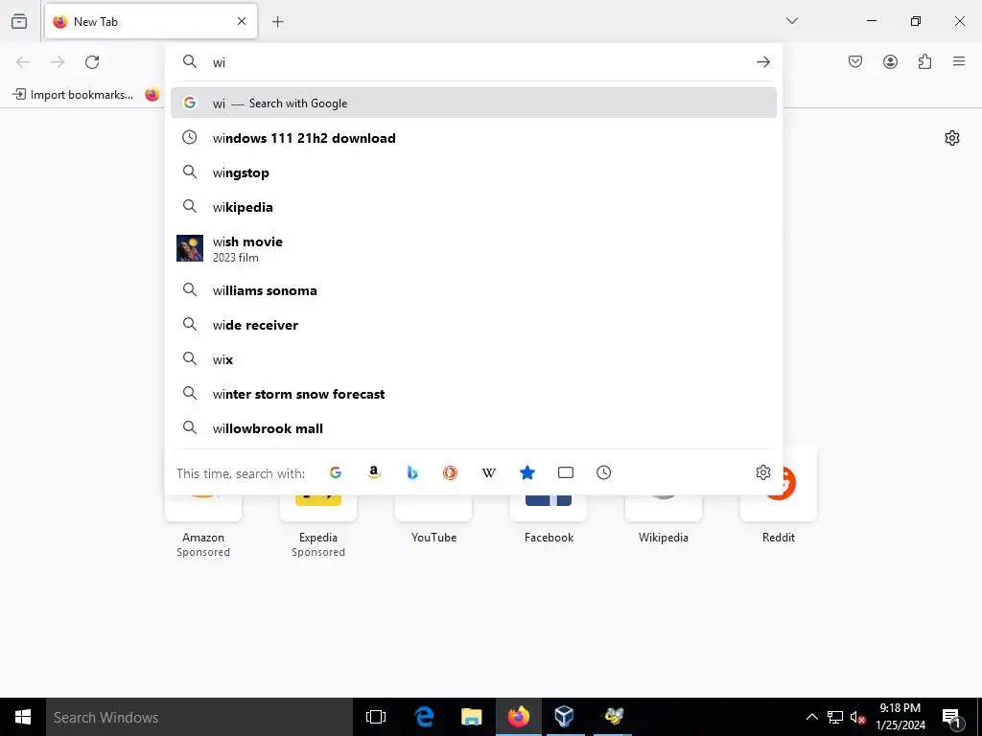Viewport: 982px width, 736px height.
Task: Open the Action Center notifications icon
Action: 951,717
